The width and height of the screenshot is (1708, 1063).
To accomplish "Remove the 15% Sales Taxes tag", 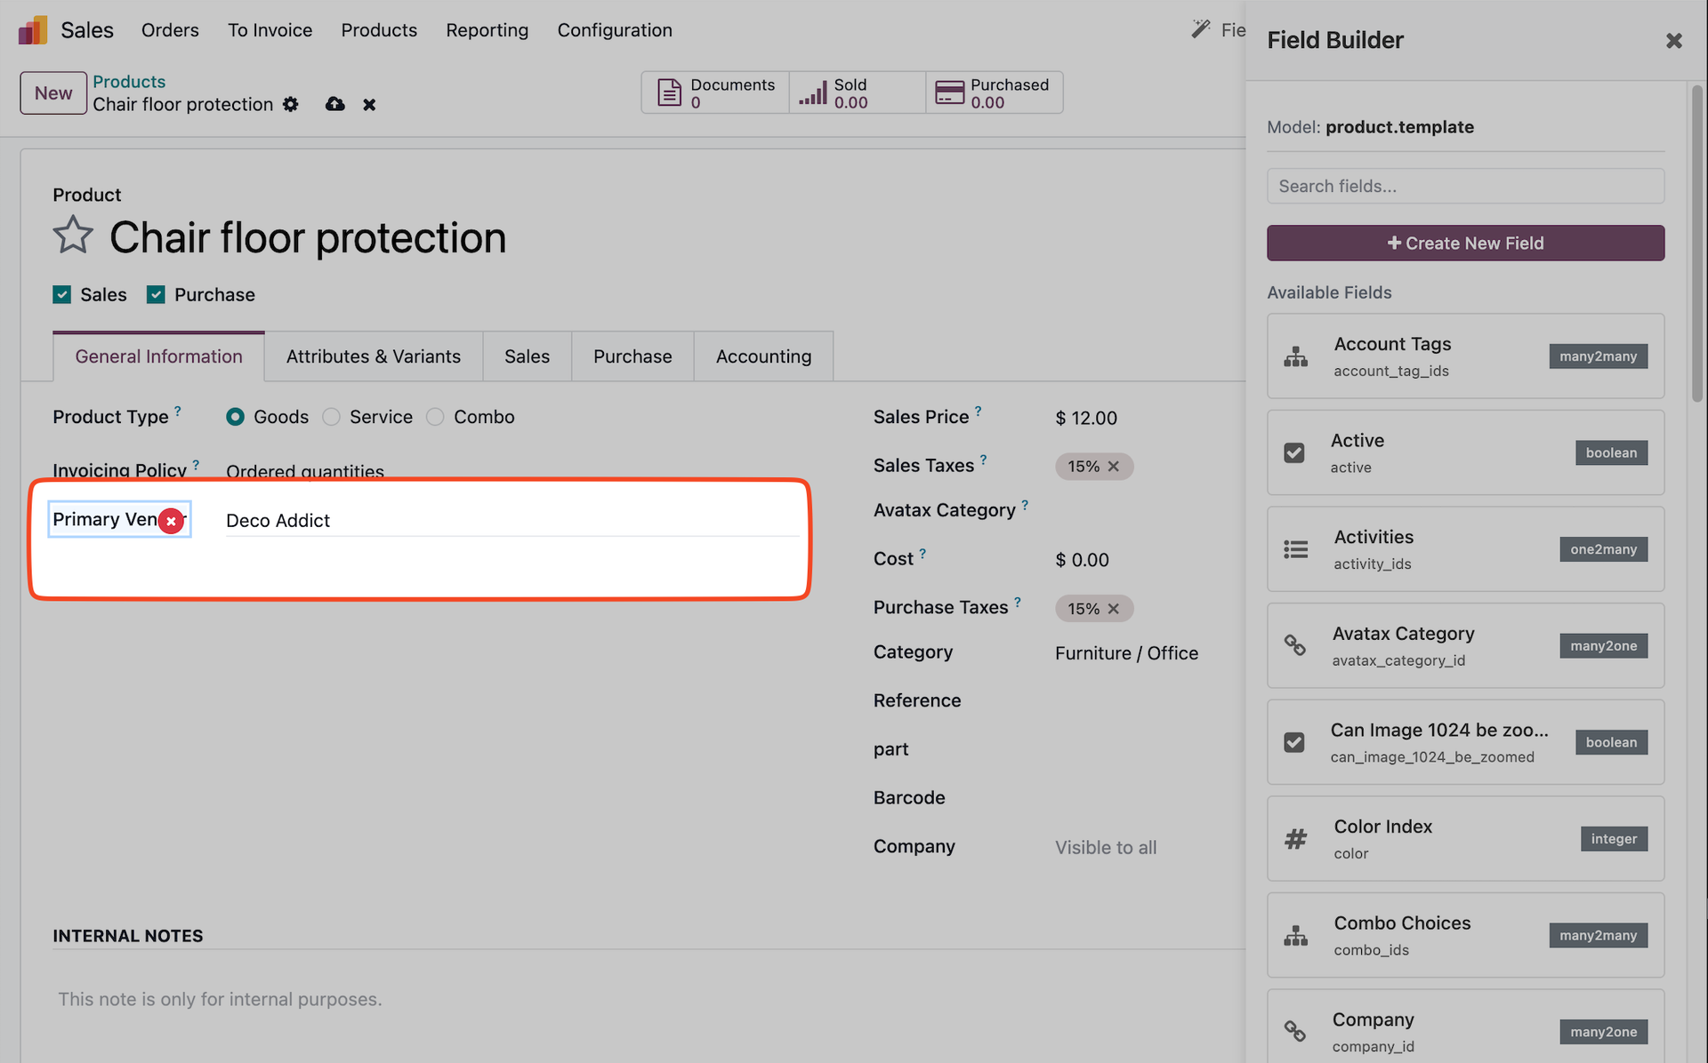I will tap(1113, 467).
